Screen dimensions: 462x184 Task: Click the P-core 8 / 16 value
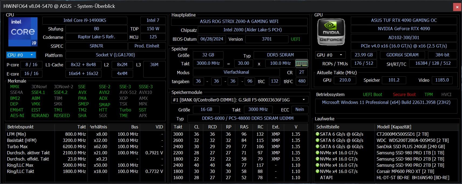click(31, 65)
